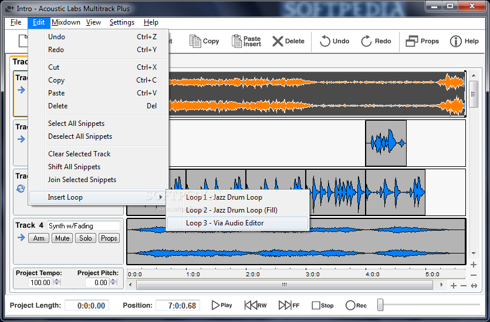Viewport: 490px width, 322px height.
Task: Solo Track 4
Action: (x=86, y=238)
